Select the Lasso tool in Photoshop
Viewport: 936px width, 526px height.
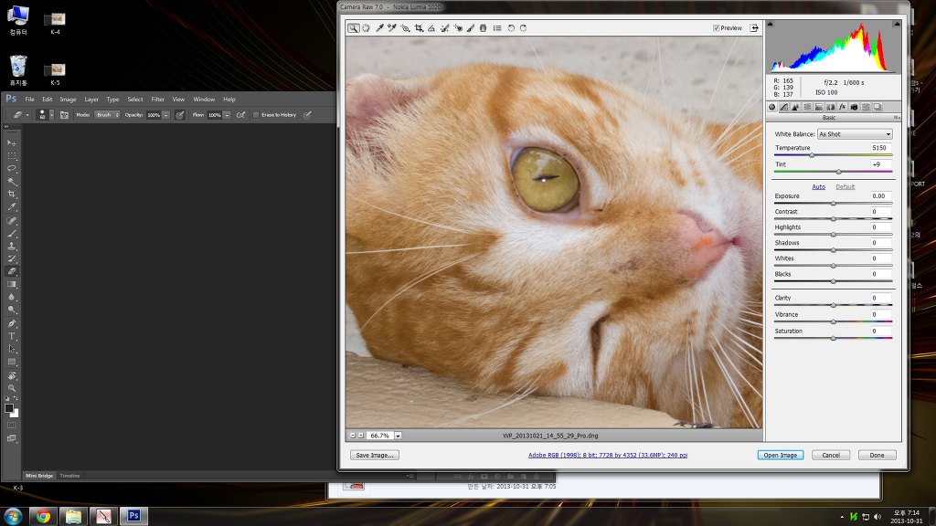tap(12, 169)
